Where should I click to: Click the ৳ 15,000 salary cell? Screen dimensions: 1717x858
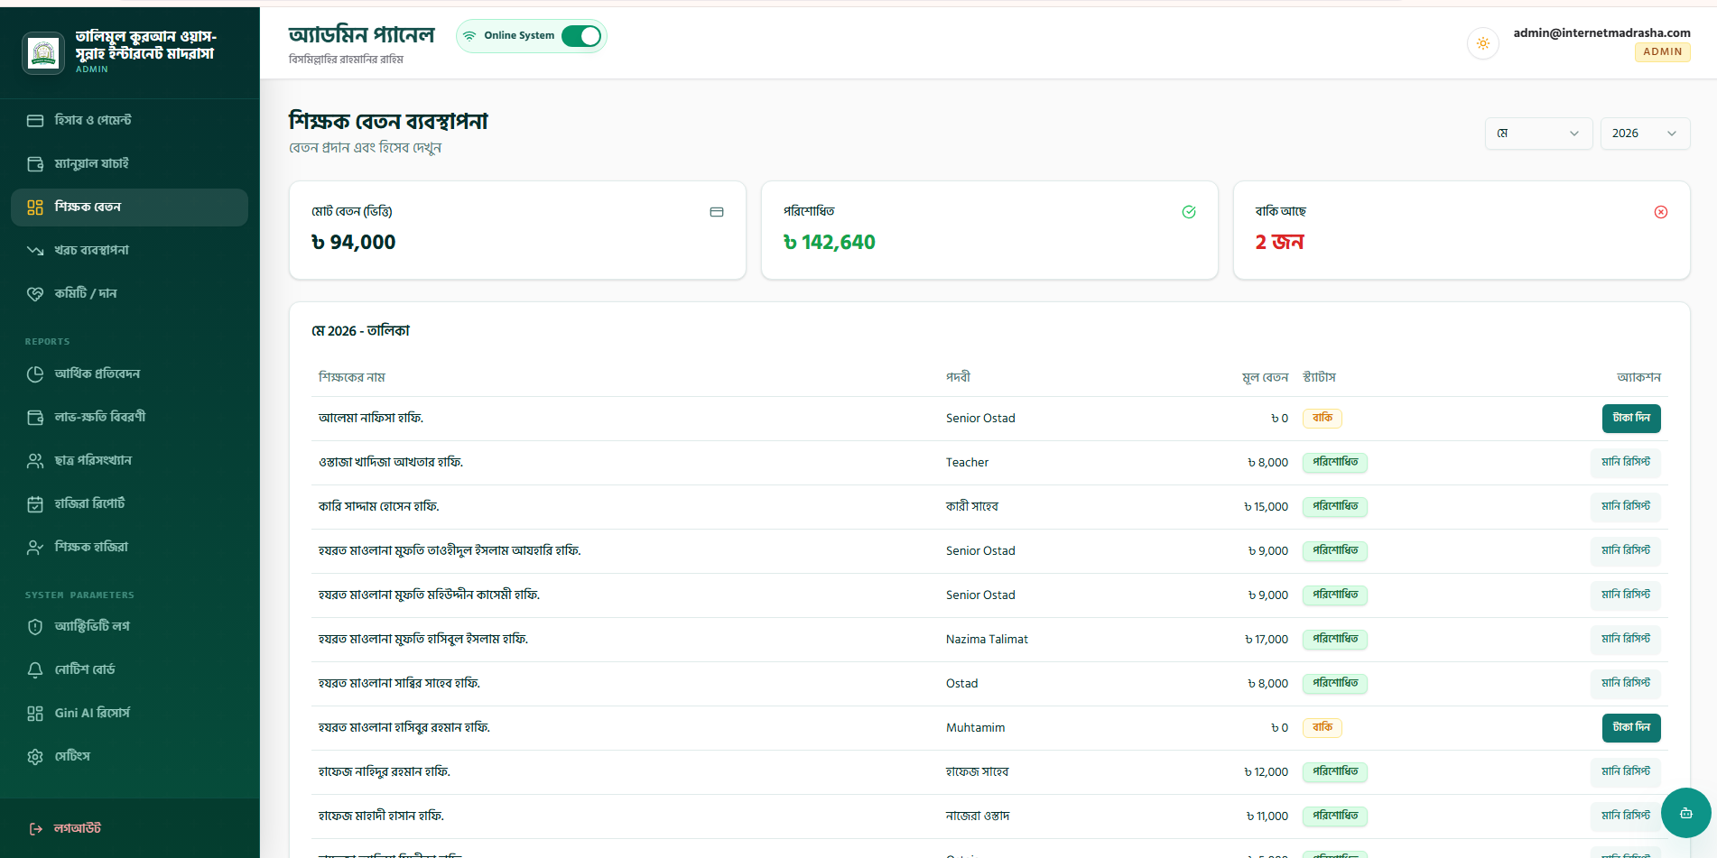1266,507
